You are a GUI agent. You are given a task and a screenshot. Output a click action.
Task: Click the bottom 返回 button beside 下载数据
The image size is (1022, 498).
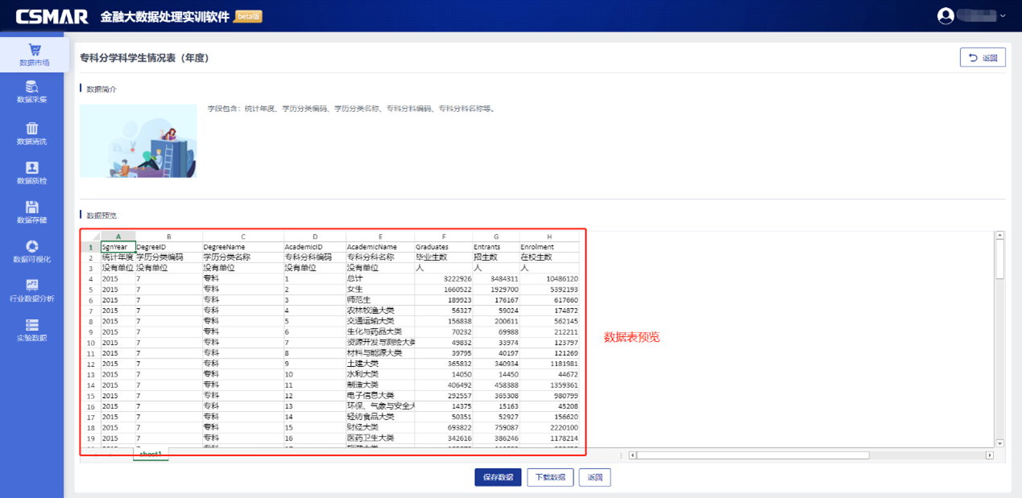(x=594, y=477)
